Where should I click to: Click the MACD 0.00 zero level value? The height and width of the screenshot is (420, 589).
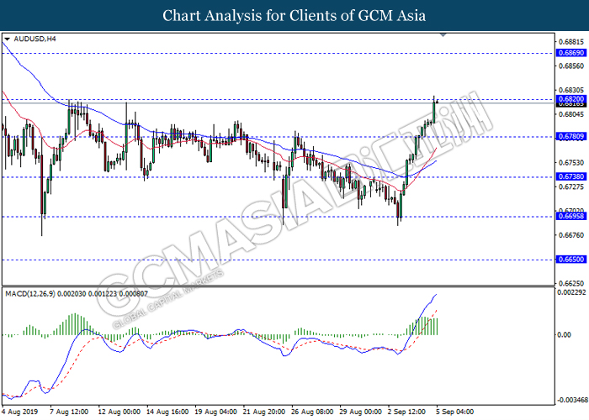(565, 334)
